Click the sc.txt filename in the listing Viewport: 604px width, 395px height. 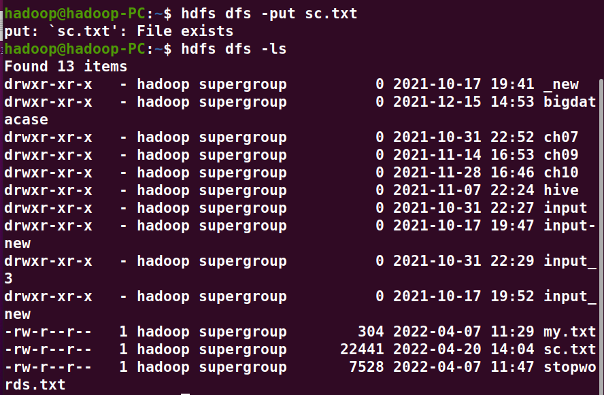click(570, 349)
